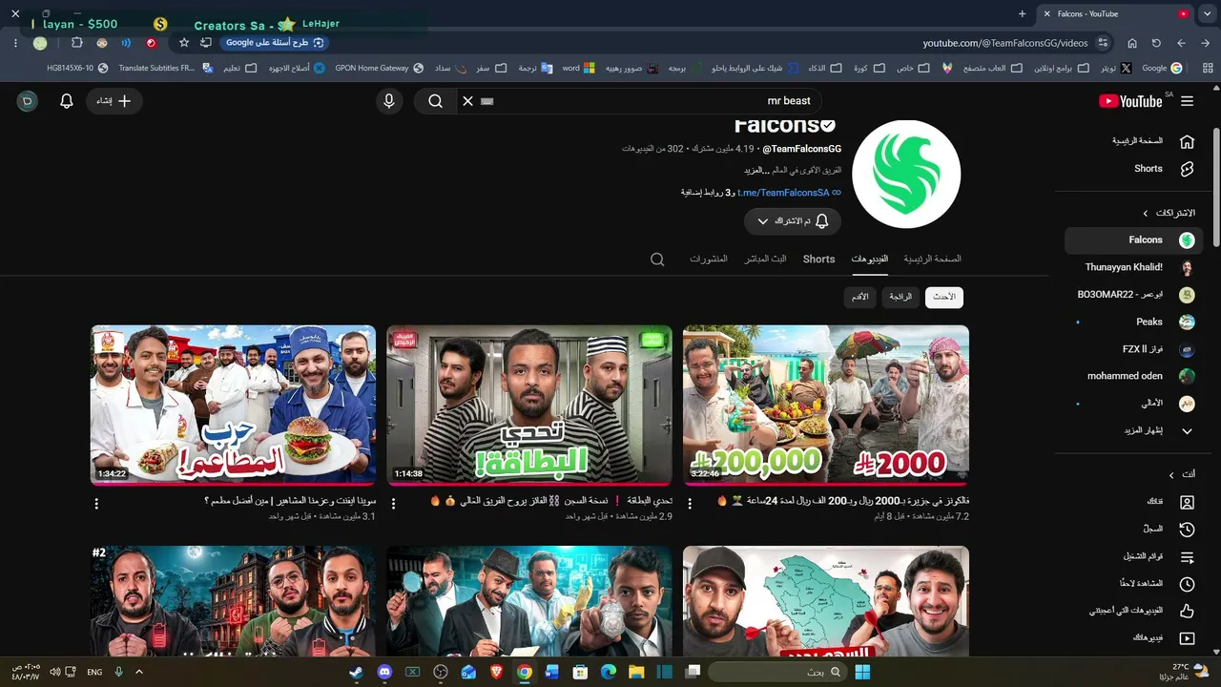Open the subscribed (تم الاشتراك) notification dropdown

coord(793,221)
